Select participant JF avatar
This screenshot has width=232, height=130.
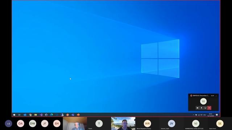coord(45,123)
